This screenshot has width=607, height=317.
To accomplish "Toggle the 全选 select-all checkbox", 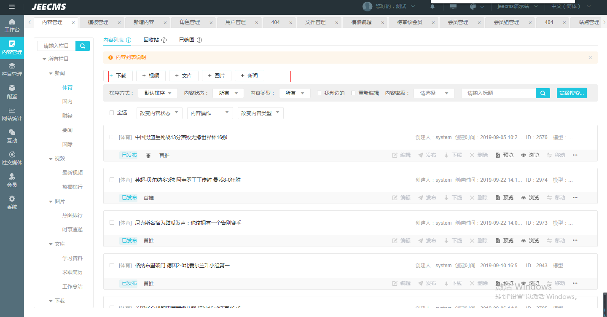I will point(112,113).
